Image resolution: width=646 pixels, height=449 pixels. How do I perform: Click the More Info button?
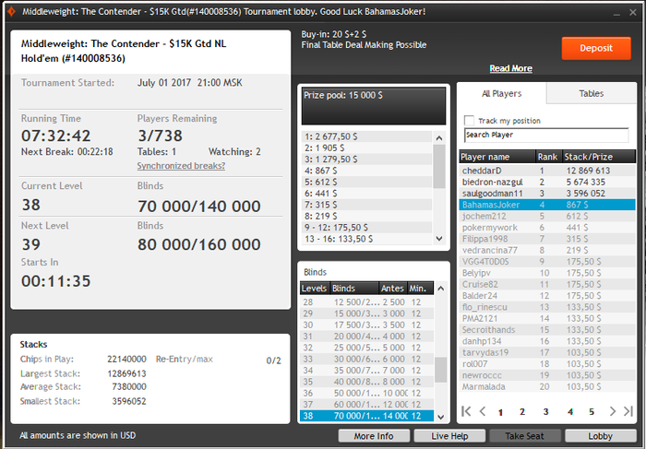374,436
